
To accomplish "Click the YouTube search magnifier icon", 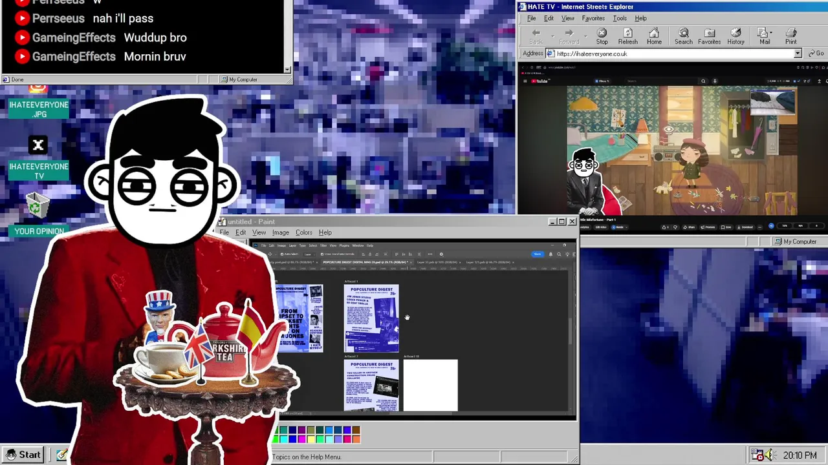I will 703,81.
